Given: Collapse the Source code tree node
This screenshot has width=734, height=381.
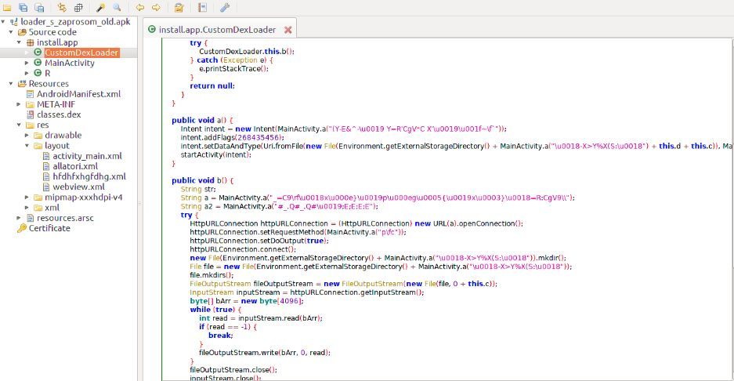Looking at the screenshot, I should tap(11, 32).
